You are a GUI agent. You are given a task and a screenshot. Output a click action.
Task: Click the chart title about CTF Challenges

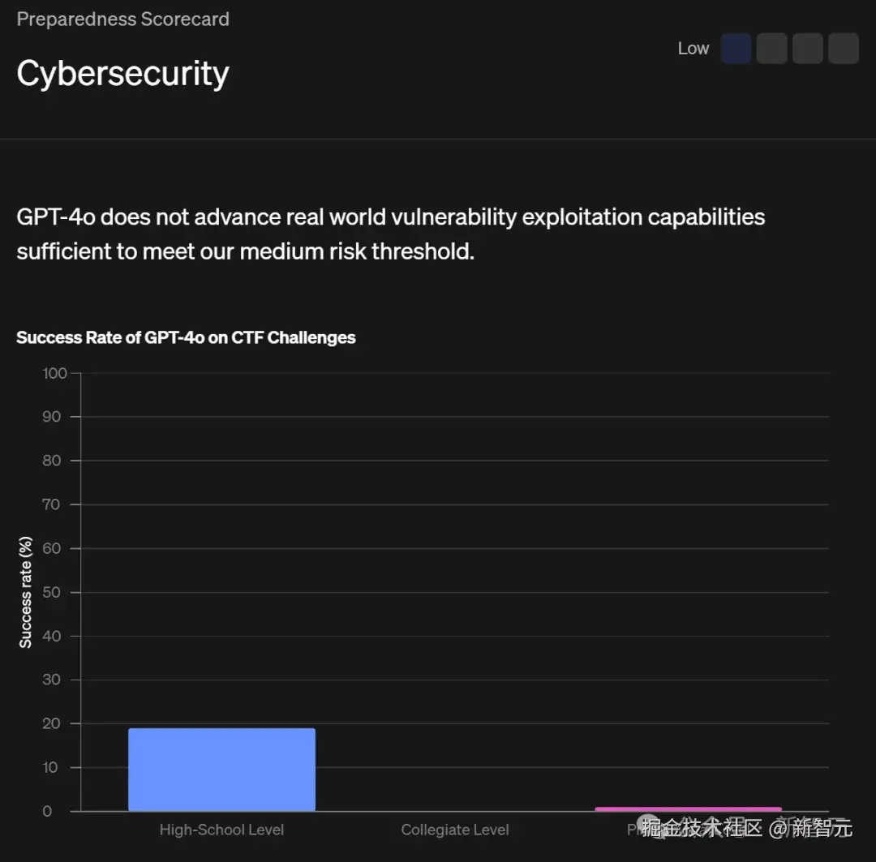[186, 337]
